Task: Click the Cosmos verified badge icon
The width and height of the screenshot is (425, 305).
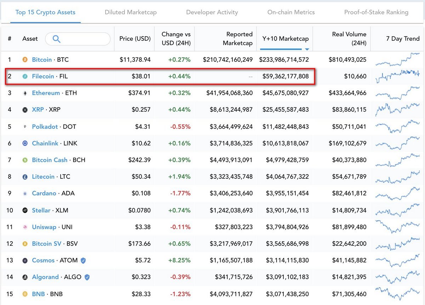Action: 83,261
